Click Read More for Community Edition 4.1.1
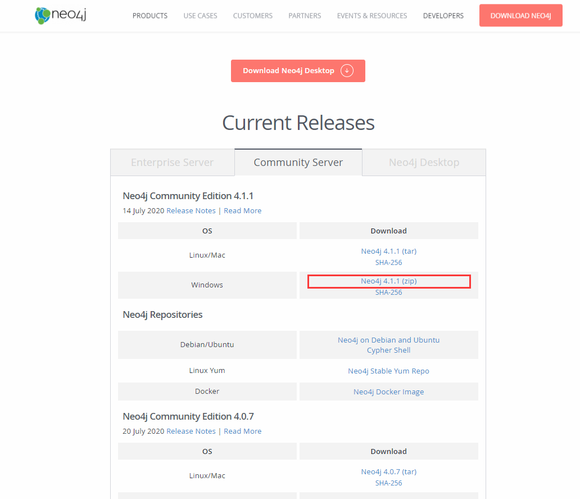 tap(243, 210)
